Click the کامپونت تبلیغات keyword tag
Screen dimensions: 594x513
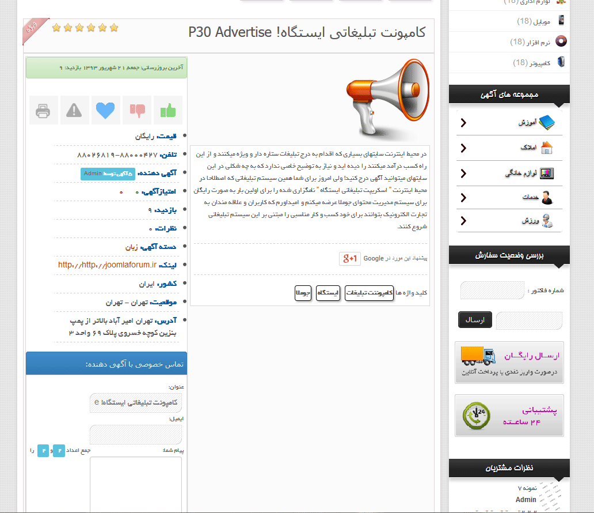(370, 293)
